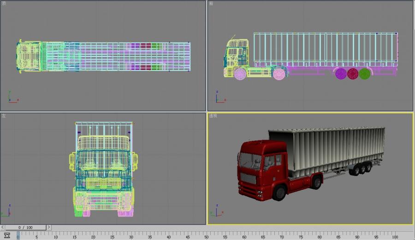Viewport: 415px width, 240px height.
Task: Jump to frame 20 on the track bar
Action: coord(93,237)
